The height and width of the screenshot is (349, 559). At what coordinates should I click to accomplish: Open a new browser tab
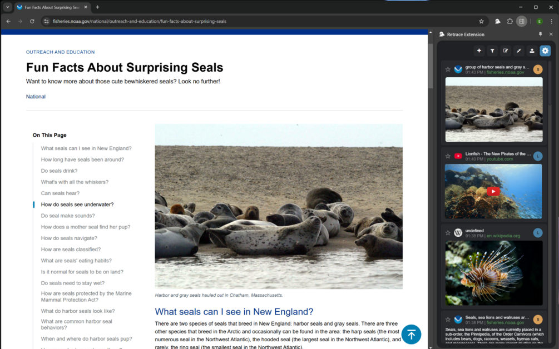(97, 7)
